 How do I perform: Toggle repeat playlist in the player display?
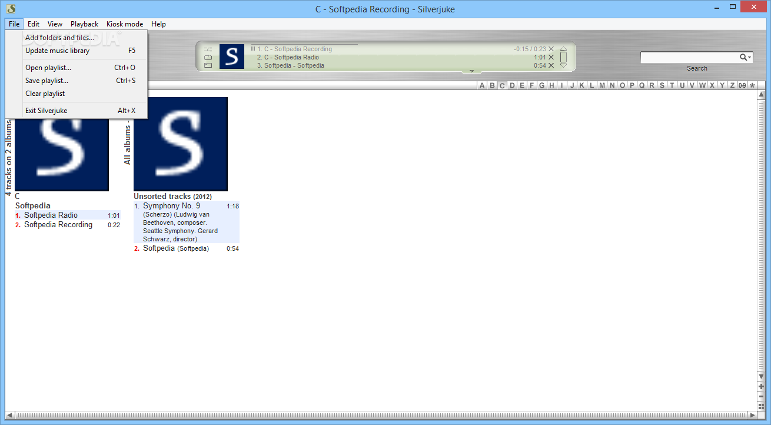pos(208,58)
